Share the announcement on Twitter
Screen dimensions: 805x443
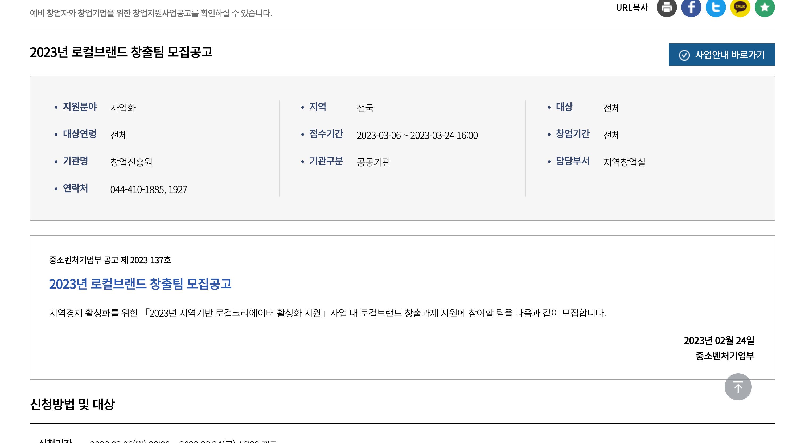pyautogui.click(x=715, y=7)
